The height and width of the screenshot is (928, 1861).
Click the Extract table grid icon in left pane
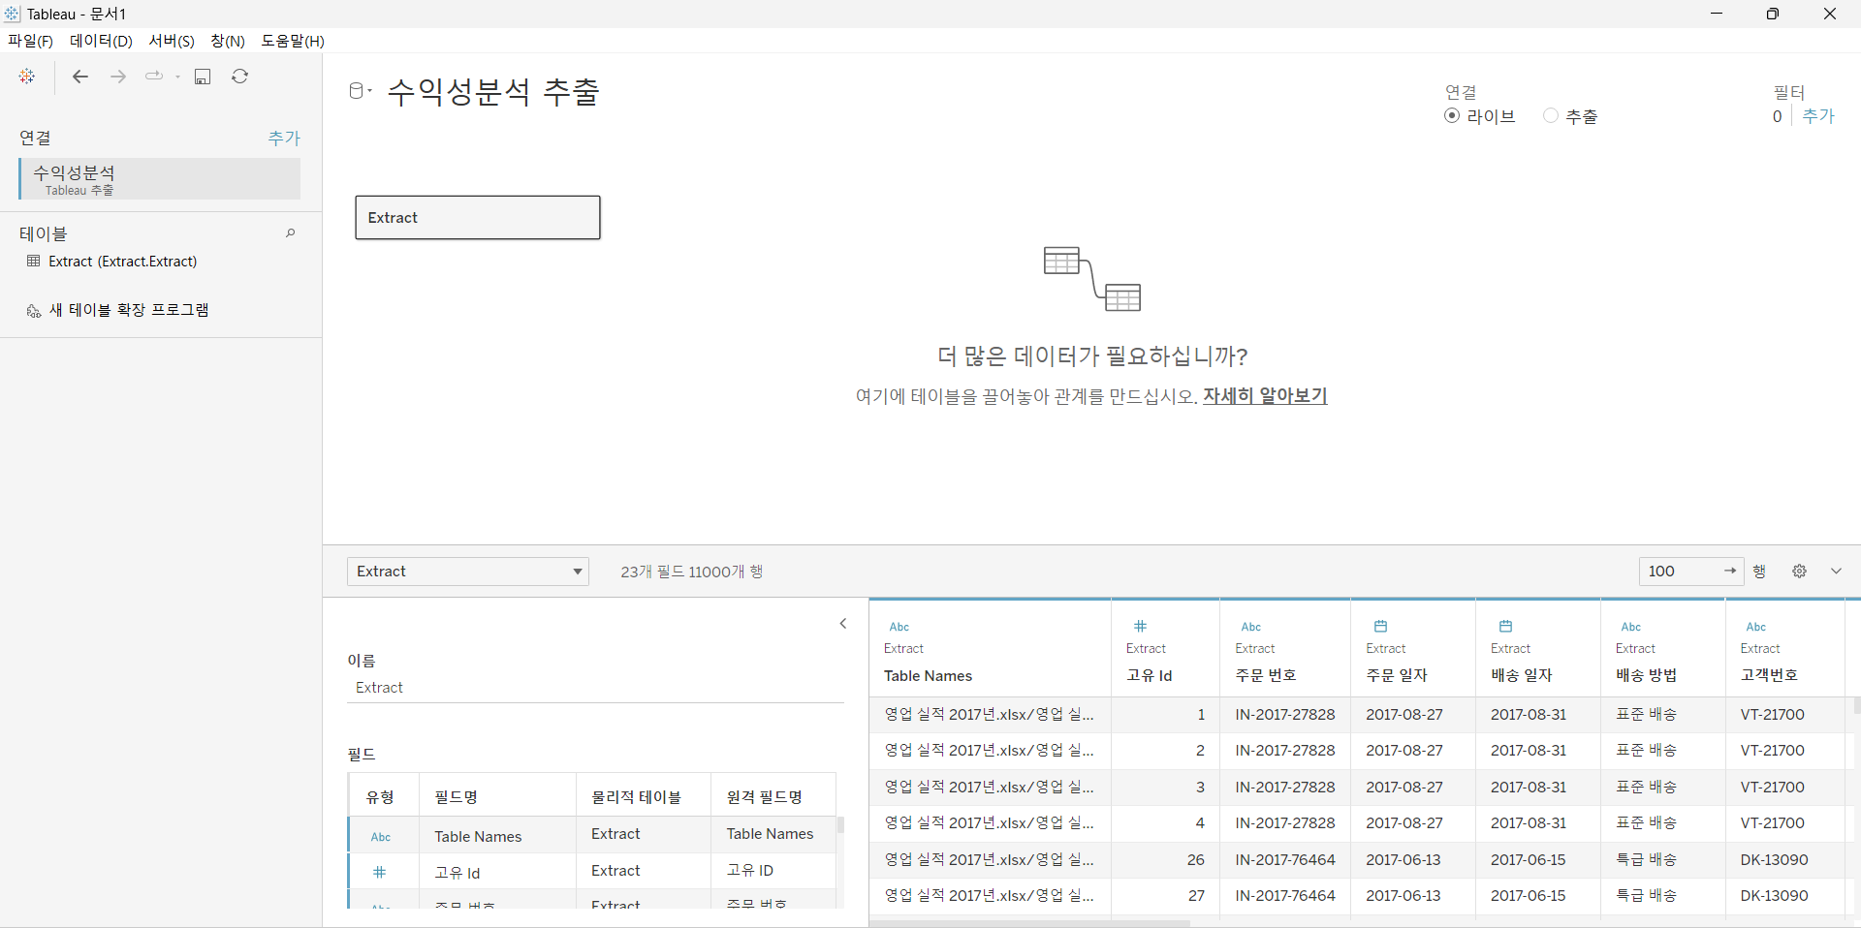pos(34,262)
